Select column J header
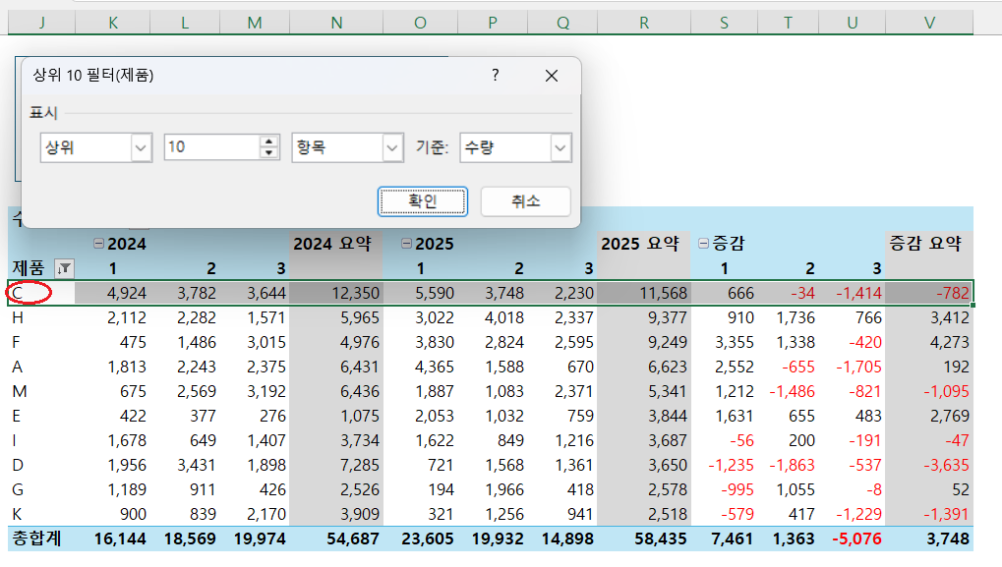This screenshot has height=567, width=1002. coord(41,23)
